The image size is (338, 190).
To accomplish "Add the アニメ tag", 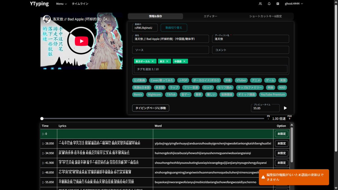I will coord(256,80).
